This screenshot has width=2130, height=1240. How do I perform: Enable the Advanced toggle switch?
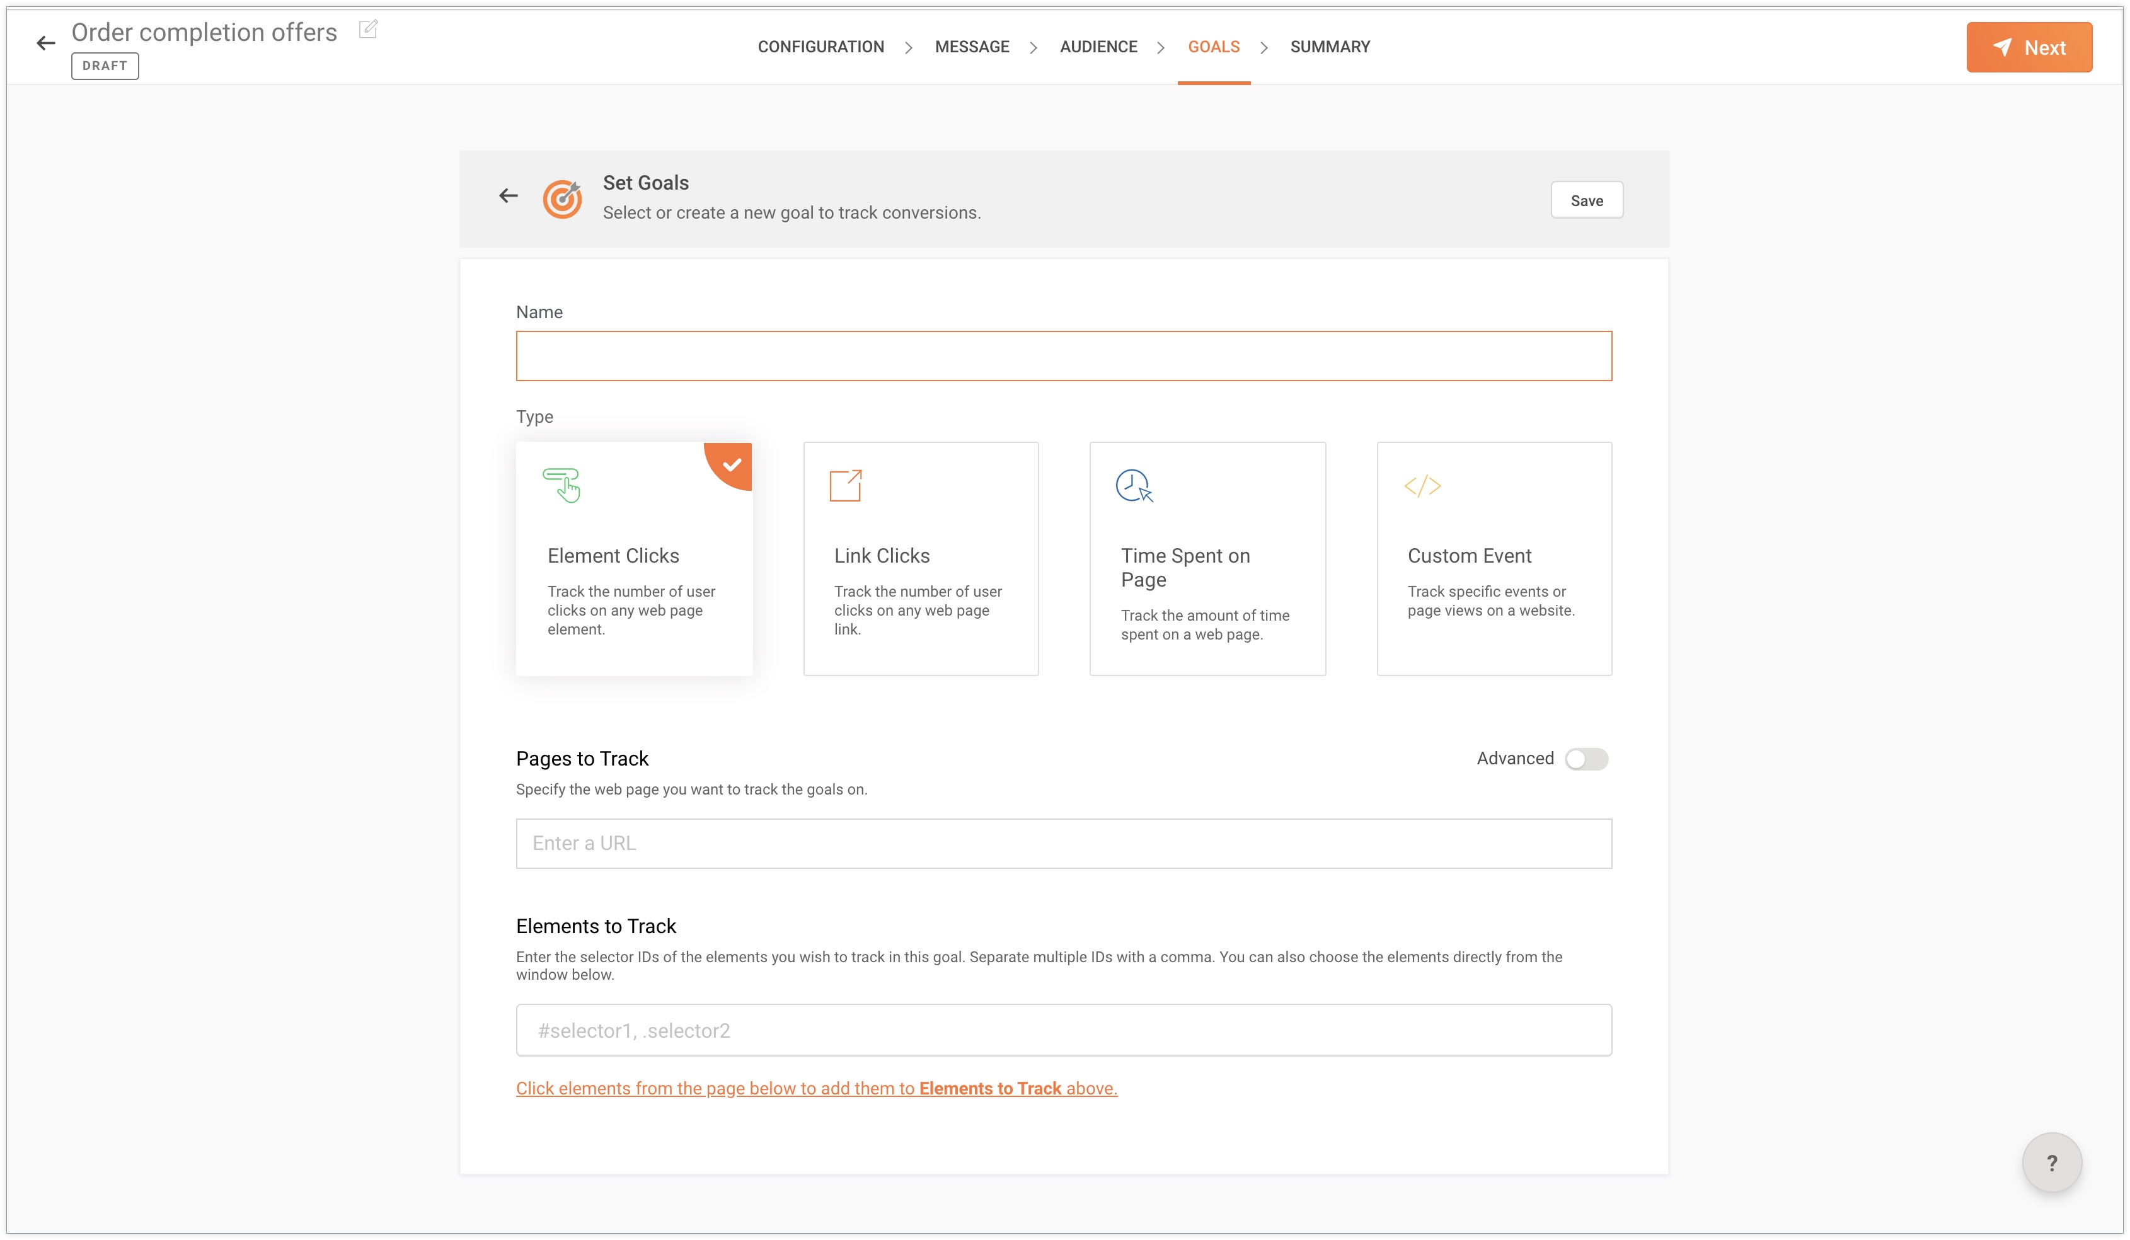[x=1586, y=758]
